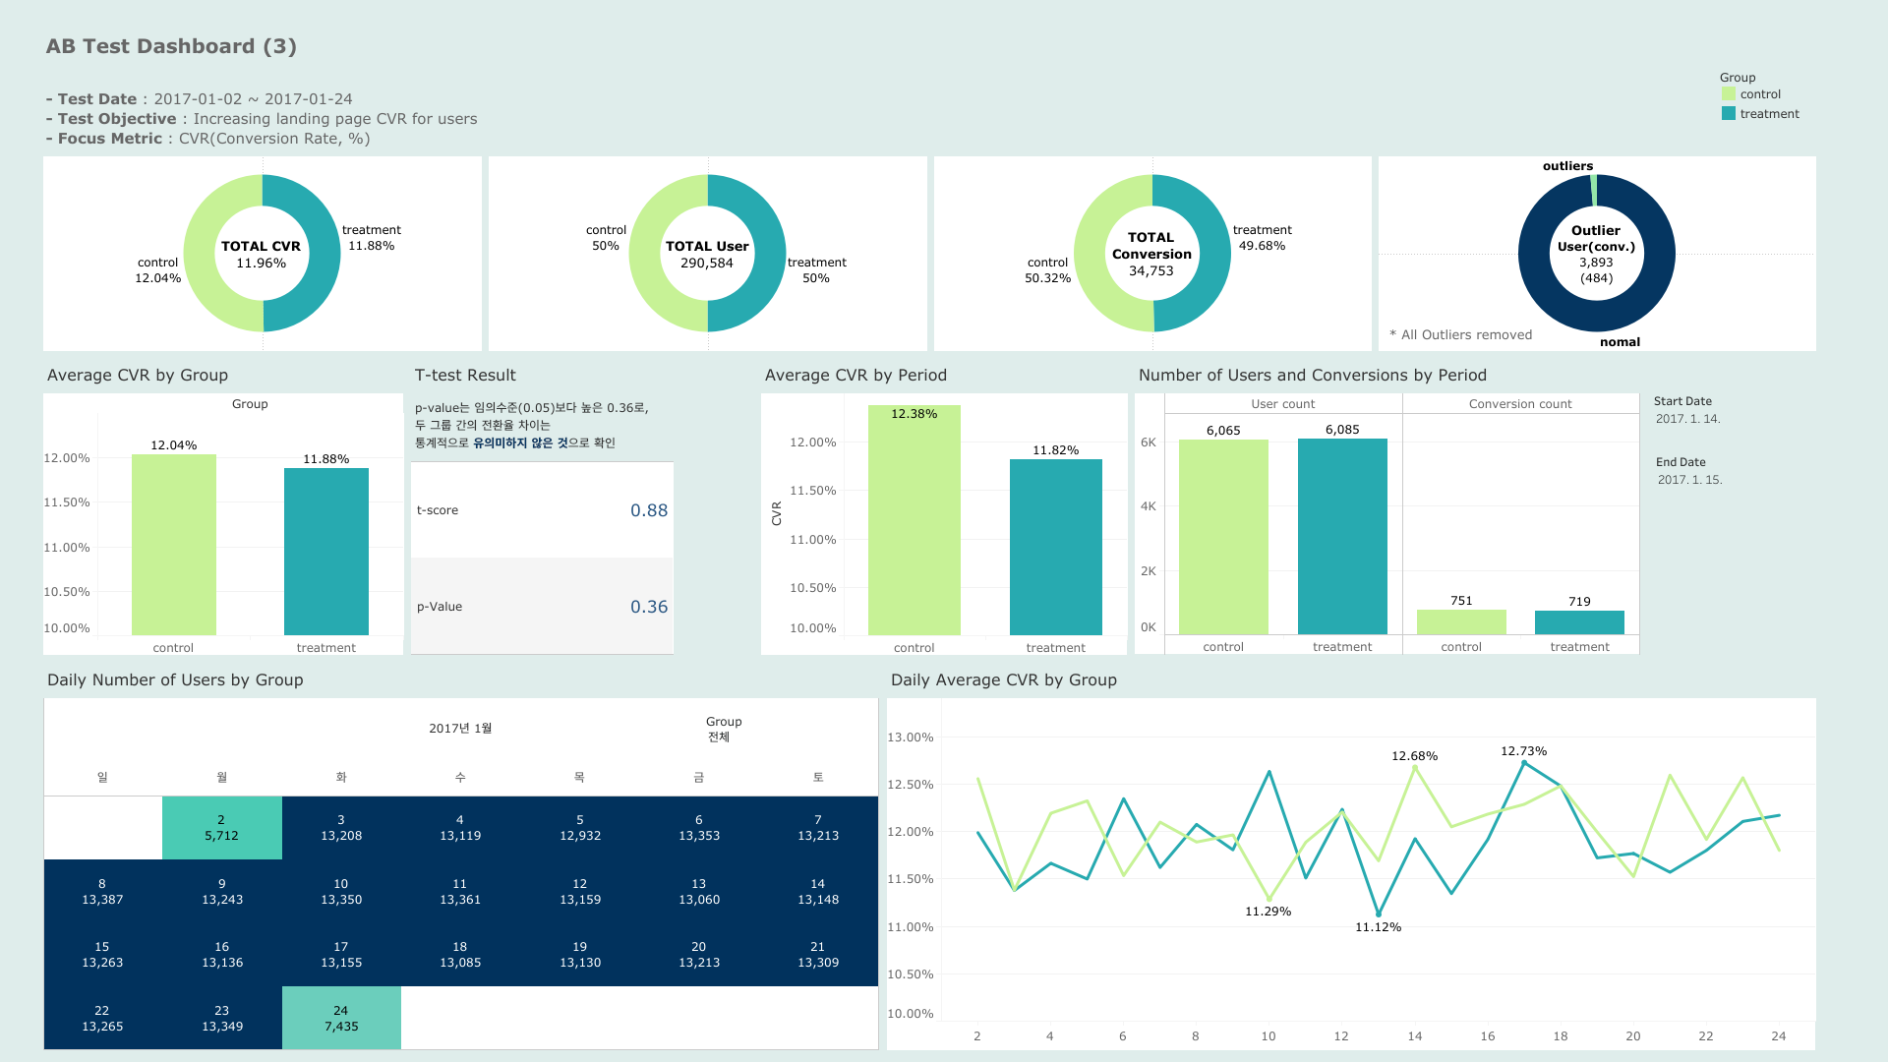
Task: Select the outliers slice in Outlier User donut
Action: click(x=1593, y=190)
